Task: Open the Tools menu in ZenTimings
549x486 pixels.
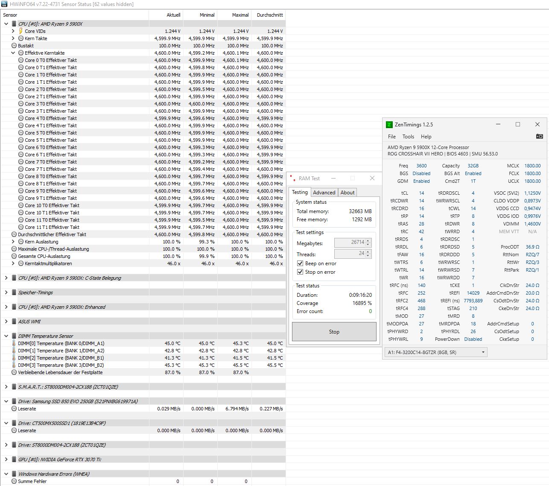Action: tap(408, 136)
